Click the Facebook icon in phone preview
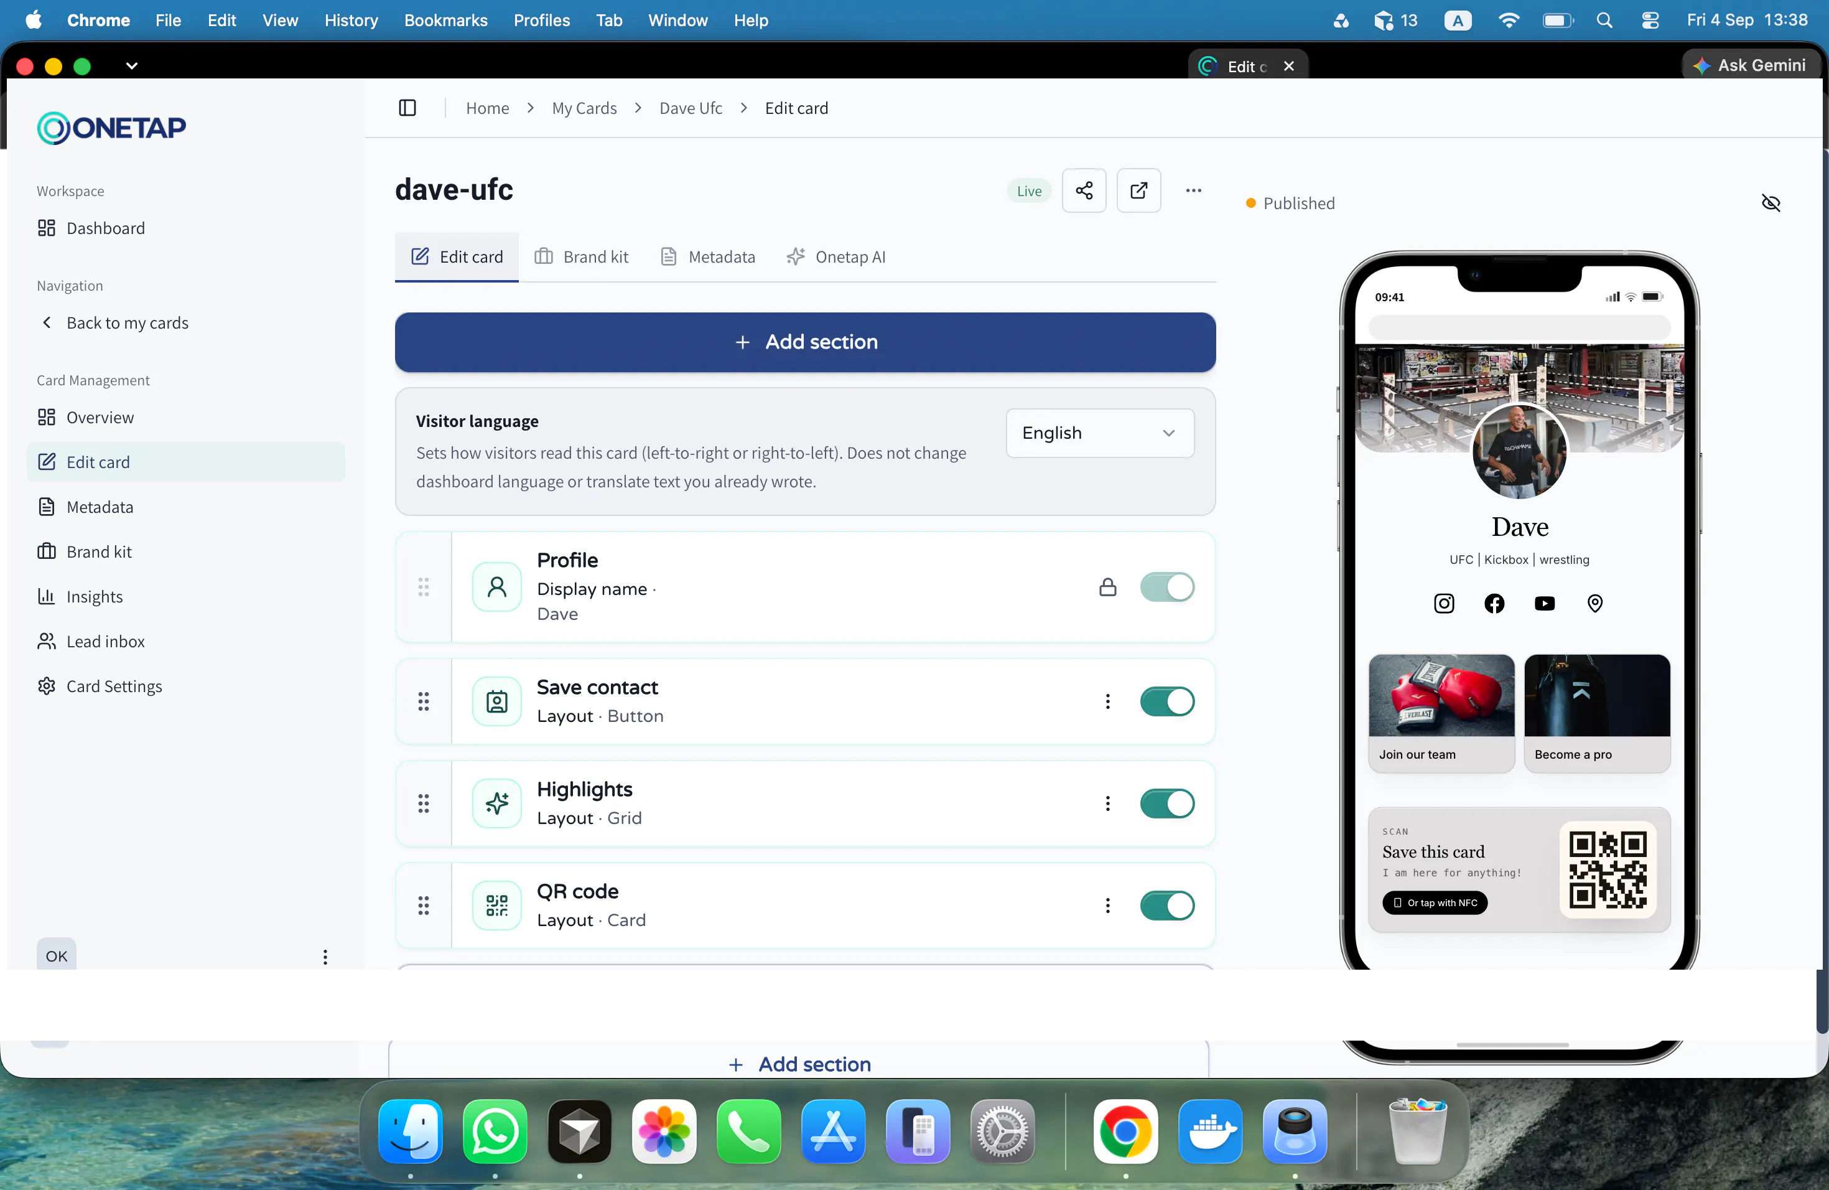This screenshot has width=1829, height=1190. (x=1494, y=604)
